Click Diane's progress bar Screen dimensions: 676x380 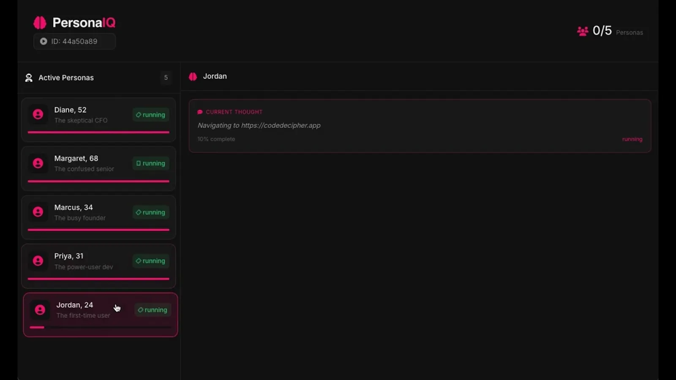point(98,132)
